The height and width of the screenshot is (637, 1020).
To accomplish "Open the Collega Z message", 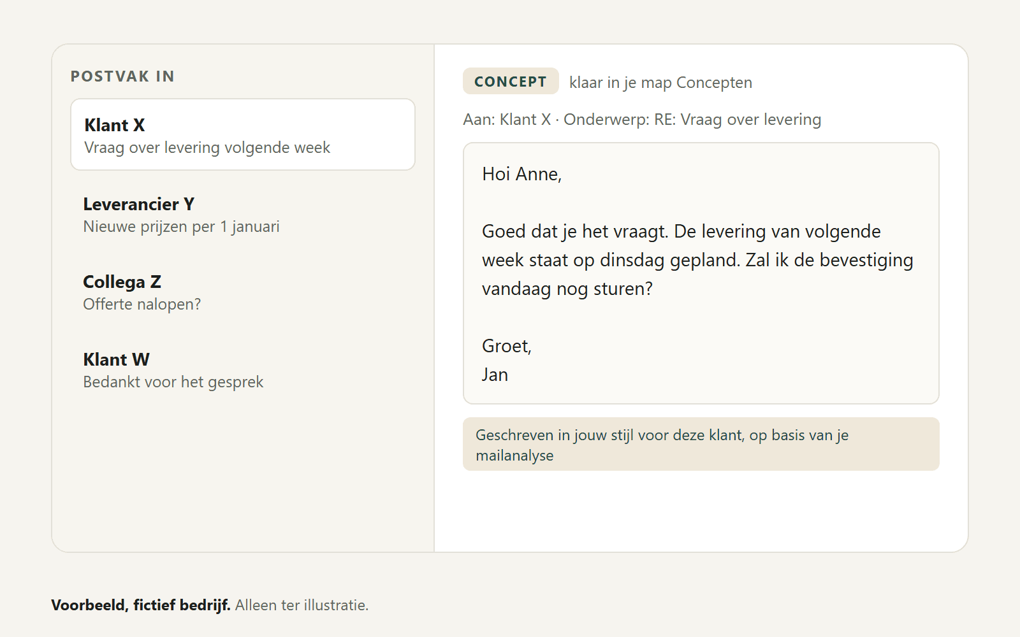I will pos(243,292).
